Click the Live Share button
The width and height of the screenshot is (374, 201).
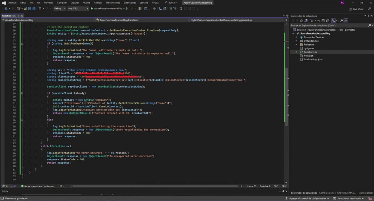click(356, 9)
